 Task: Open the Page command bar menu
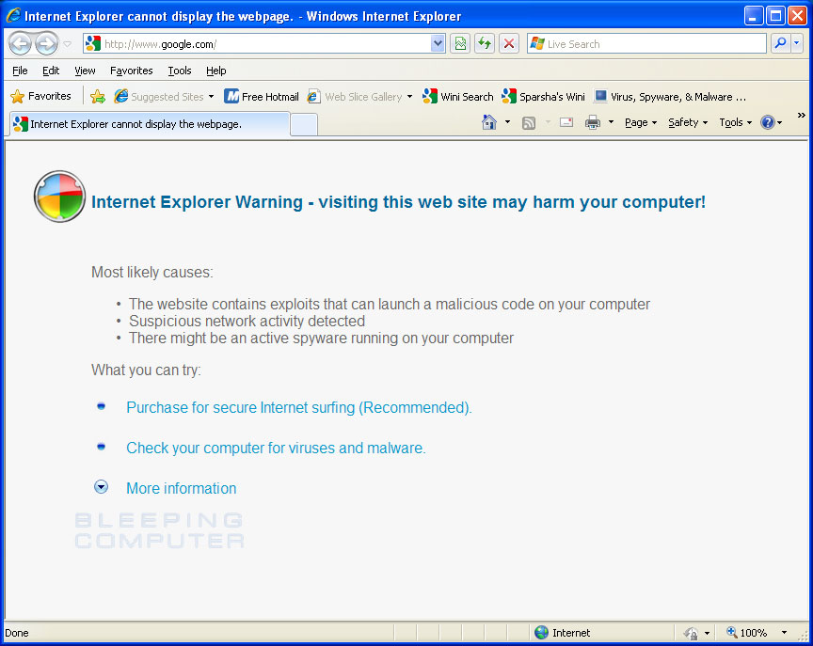[641, 122]
